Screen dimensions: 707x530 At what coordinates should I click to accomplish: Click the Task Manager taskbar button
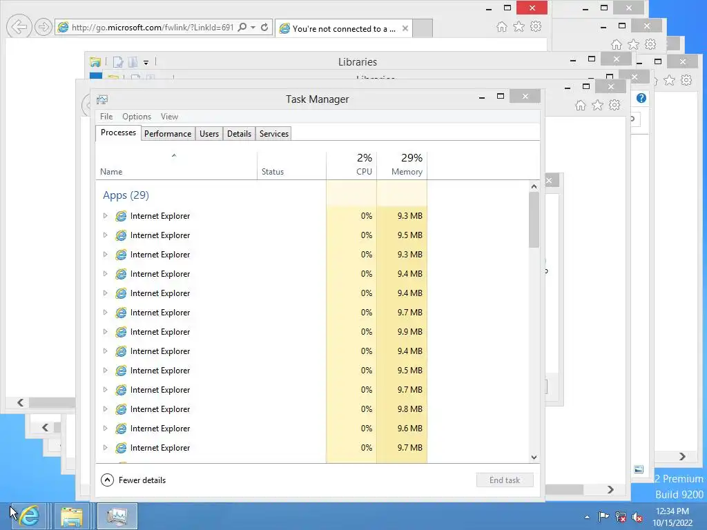[117, 516]
